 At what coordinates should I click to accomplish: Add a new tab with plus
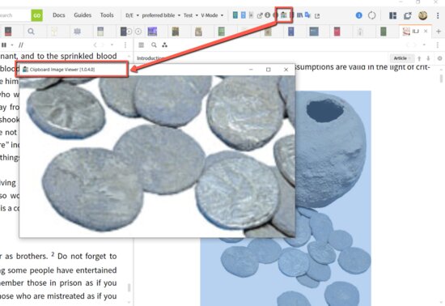point(439,32)
